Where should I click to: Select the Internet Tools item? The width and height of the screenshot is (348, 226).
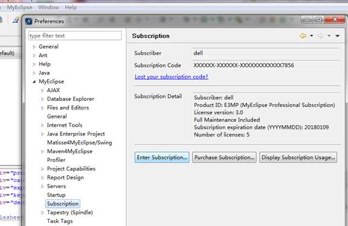pos(65,125)
